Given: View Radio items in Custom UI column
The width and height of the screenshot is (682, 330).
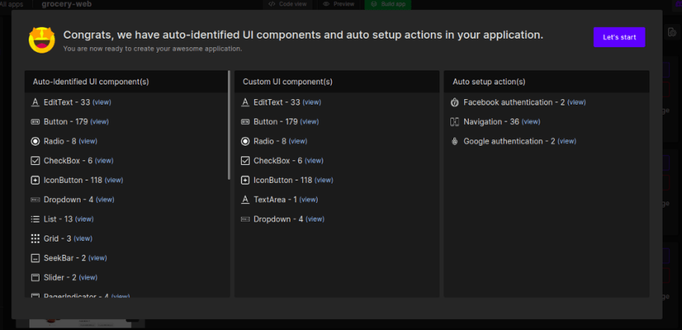Looking at the screenshot, I should [x=298, y=141].
